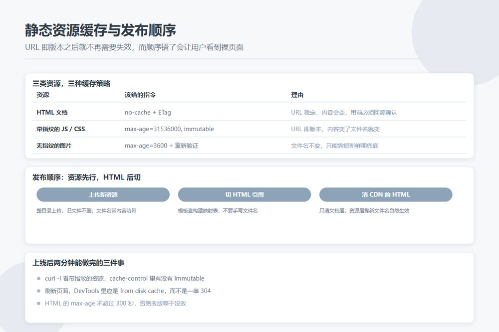Image resolution: width=499 pixels, height=332 pixels.
Task: Select the title 静态资源缓存与发布顺序
Action: coord(101,30)
